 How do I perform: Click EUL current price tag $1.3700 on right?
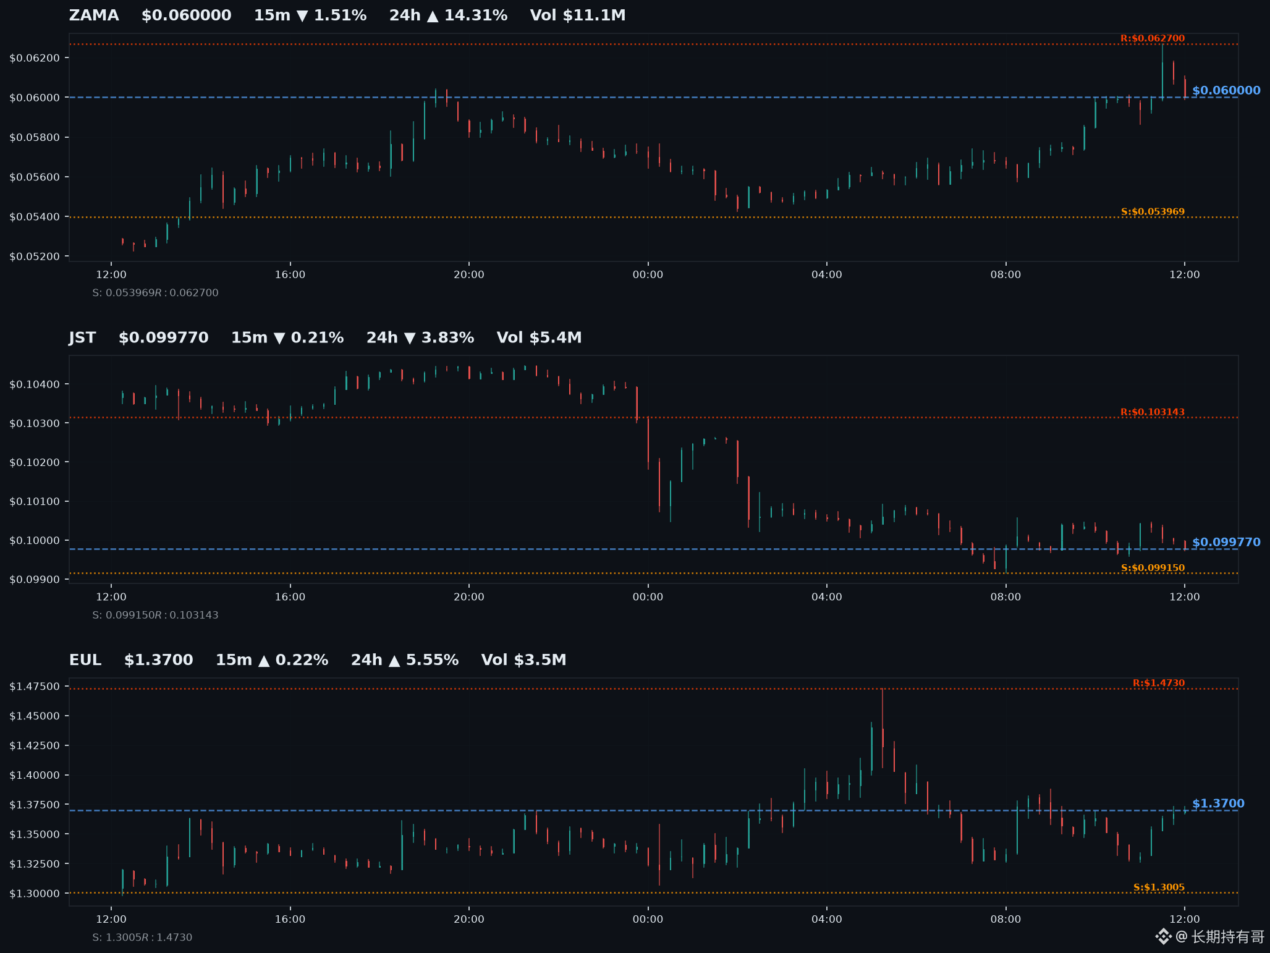coord(1218,803)
